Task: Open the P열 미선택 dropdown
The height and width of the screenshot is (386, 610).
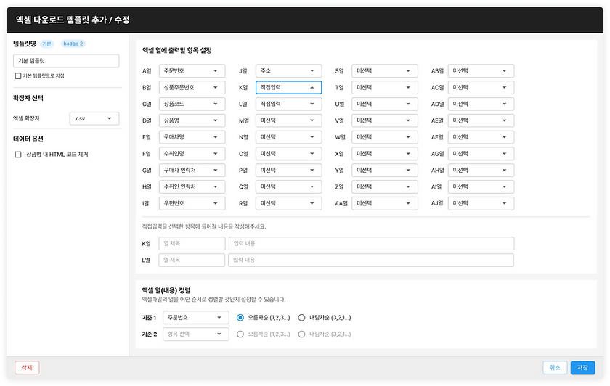Action: (x=289, y=171)
